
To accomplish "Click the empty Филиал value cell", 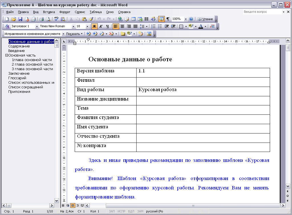I will tap(203, 82).
